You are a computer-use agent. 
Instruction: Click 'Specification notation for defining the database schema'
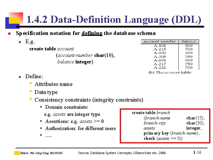click(x=86, y=33)
